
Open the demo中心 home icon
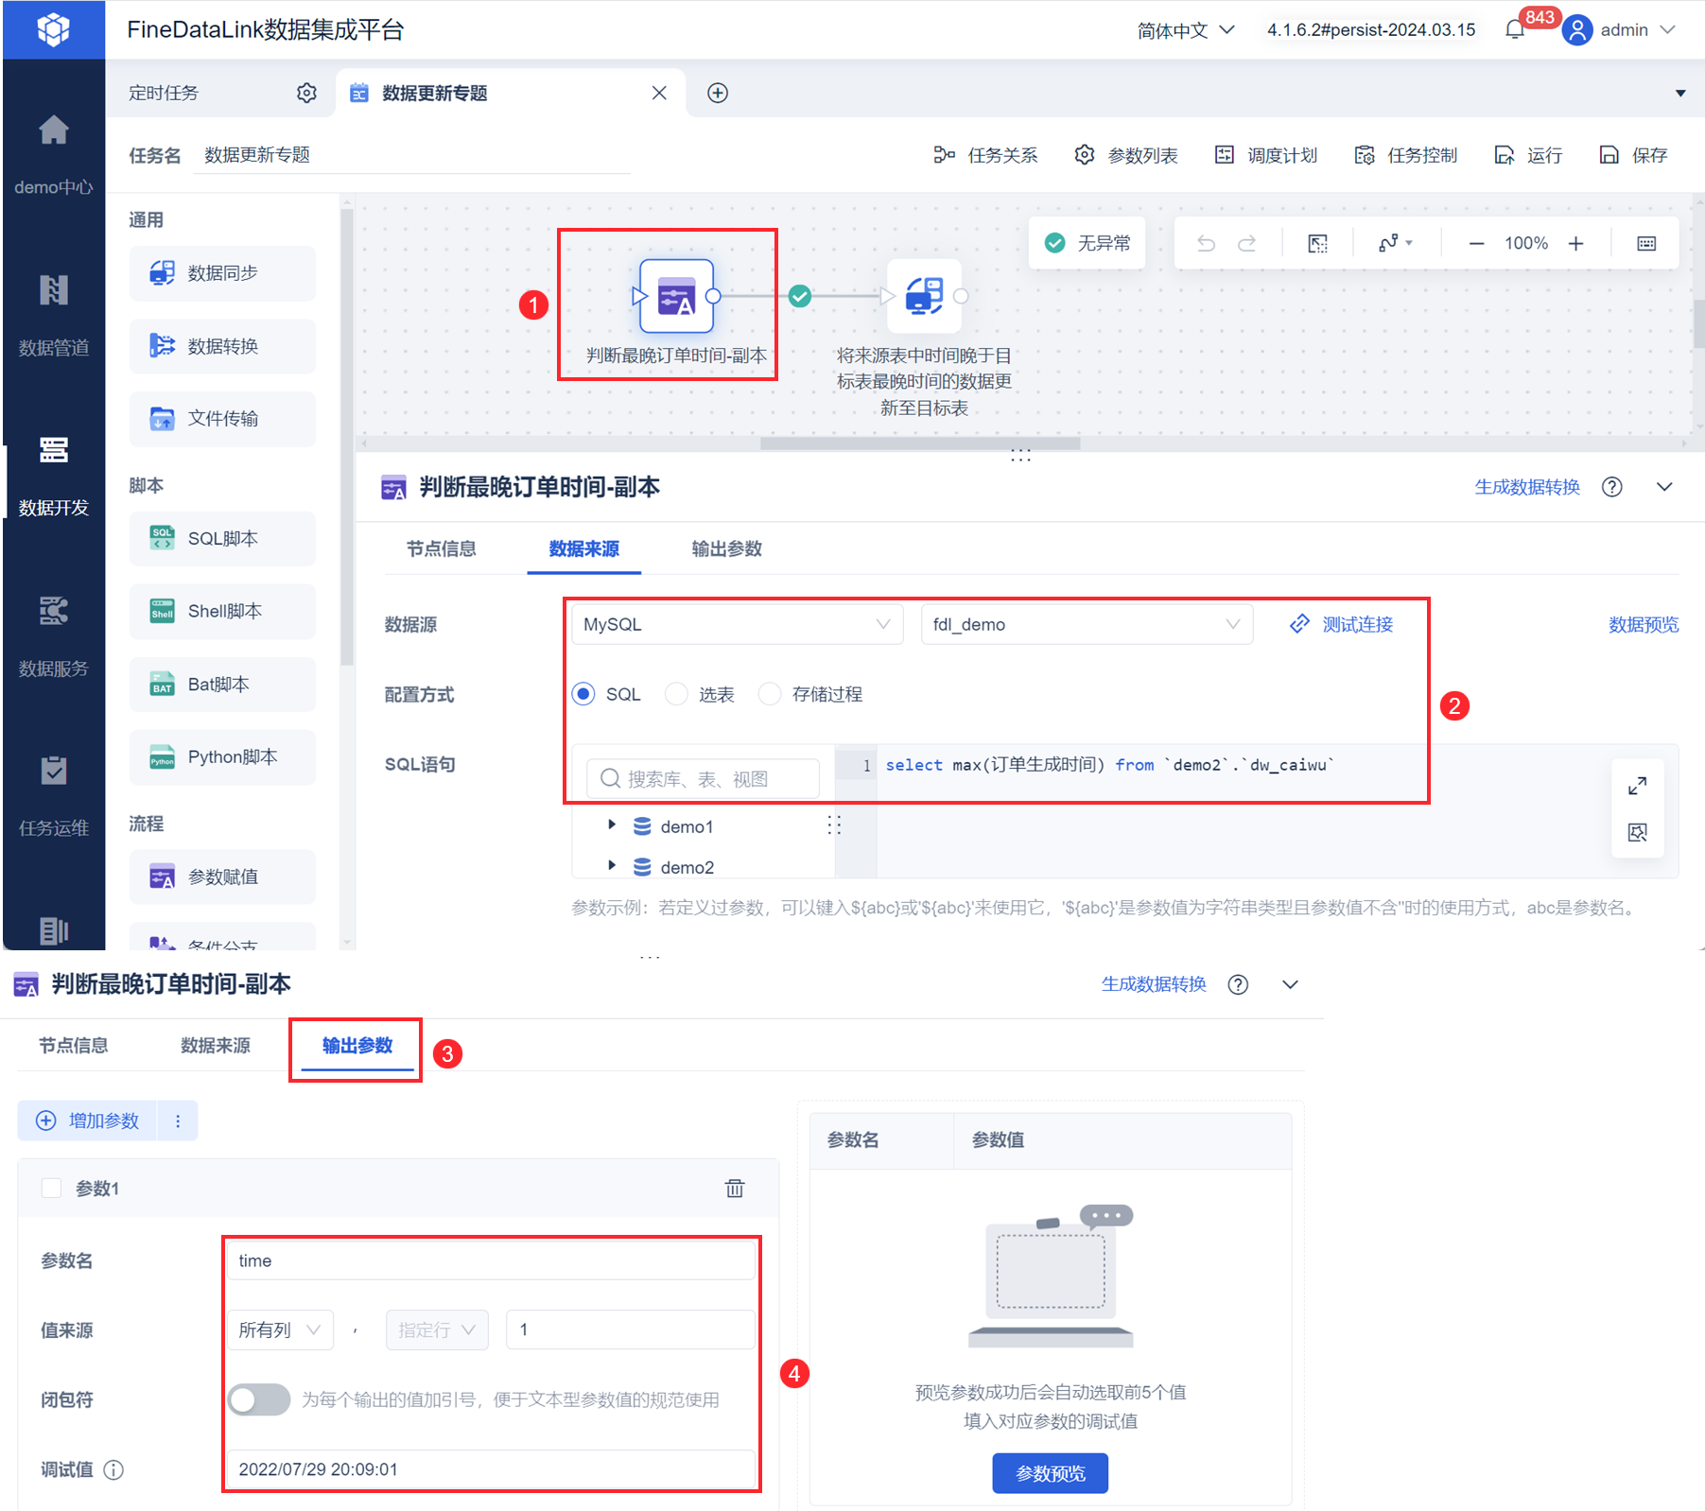click(54, 130)
